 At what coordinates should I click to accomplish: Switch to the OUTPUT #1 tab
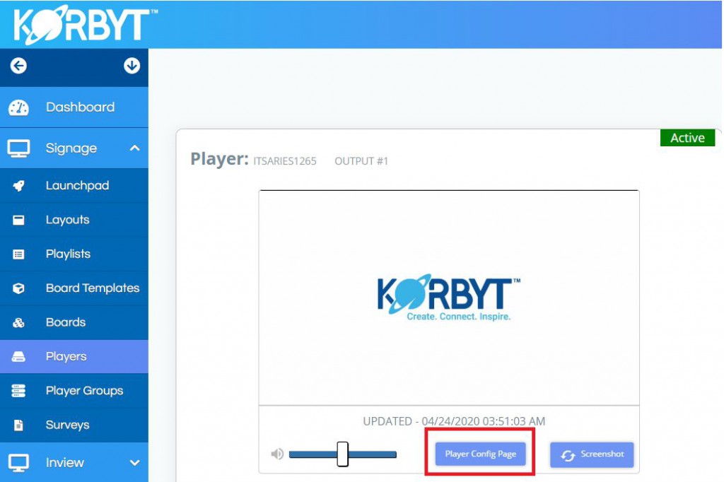(x=360, y=161)
